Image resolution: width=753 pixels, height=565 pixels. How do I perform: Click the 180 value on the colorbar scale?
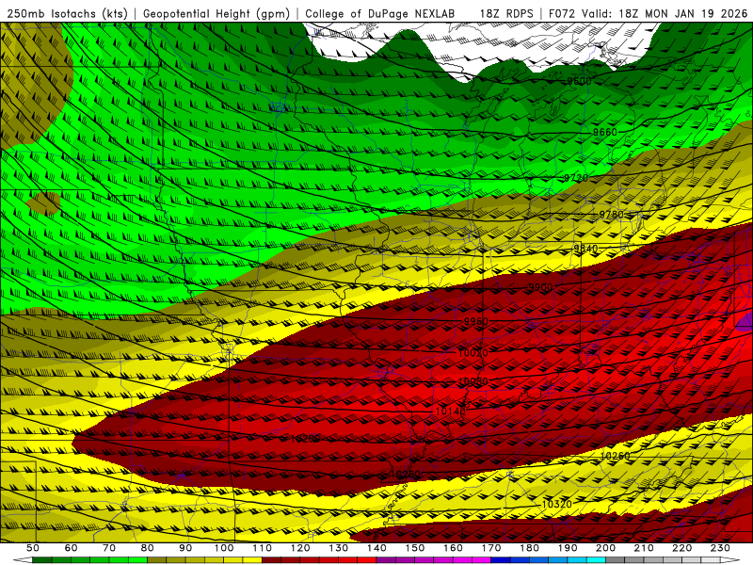pos(529,548)
